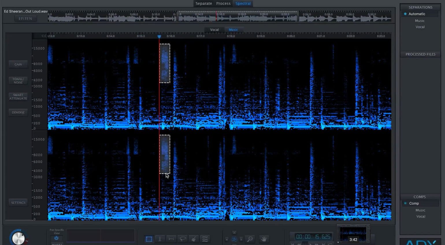The image size is (445, 245).
Task: Enable the Pan Specific View toggle
Action: [x=56, y=238]
